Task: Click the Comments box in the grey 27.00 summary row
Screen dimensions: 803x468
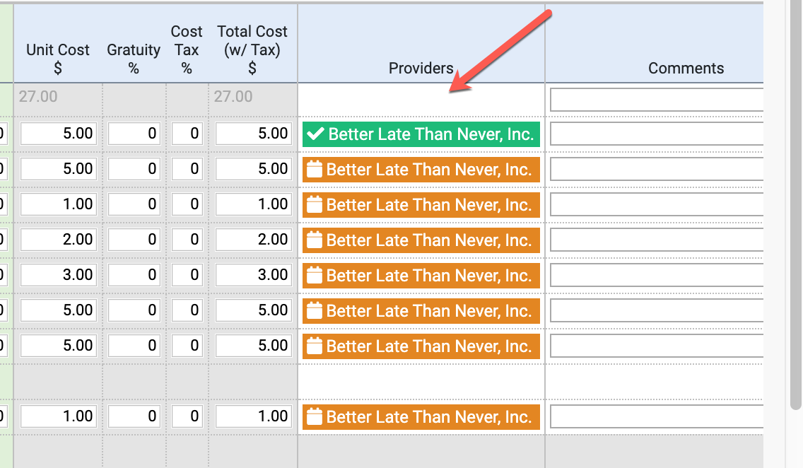Action: tap(657, 100)
